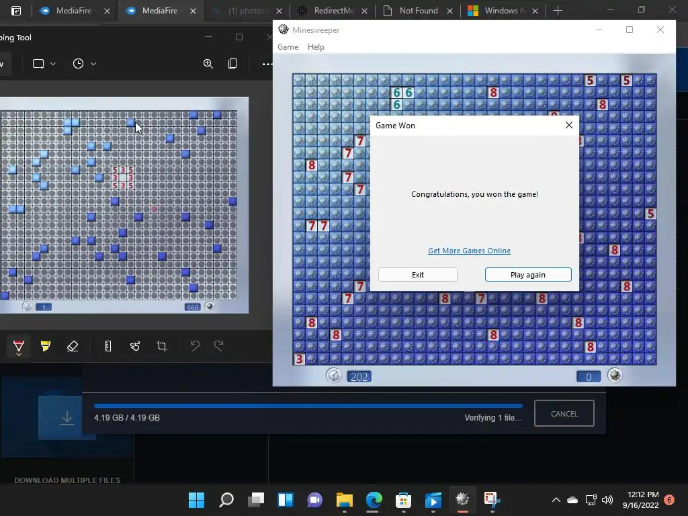Open the three-dot see more menu in Snipping Tool
This screenshot has height=516, width=688.
(267, 64)
